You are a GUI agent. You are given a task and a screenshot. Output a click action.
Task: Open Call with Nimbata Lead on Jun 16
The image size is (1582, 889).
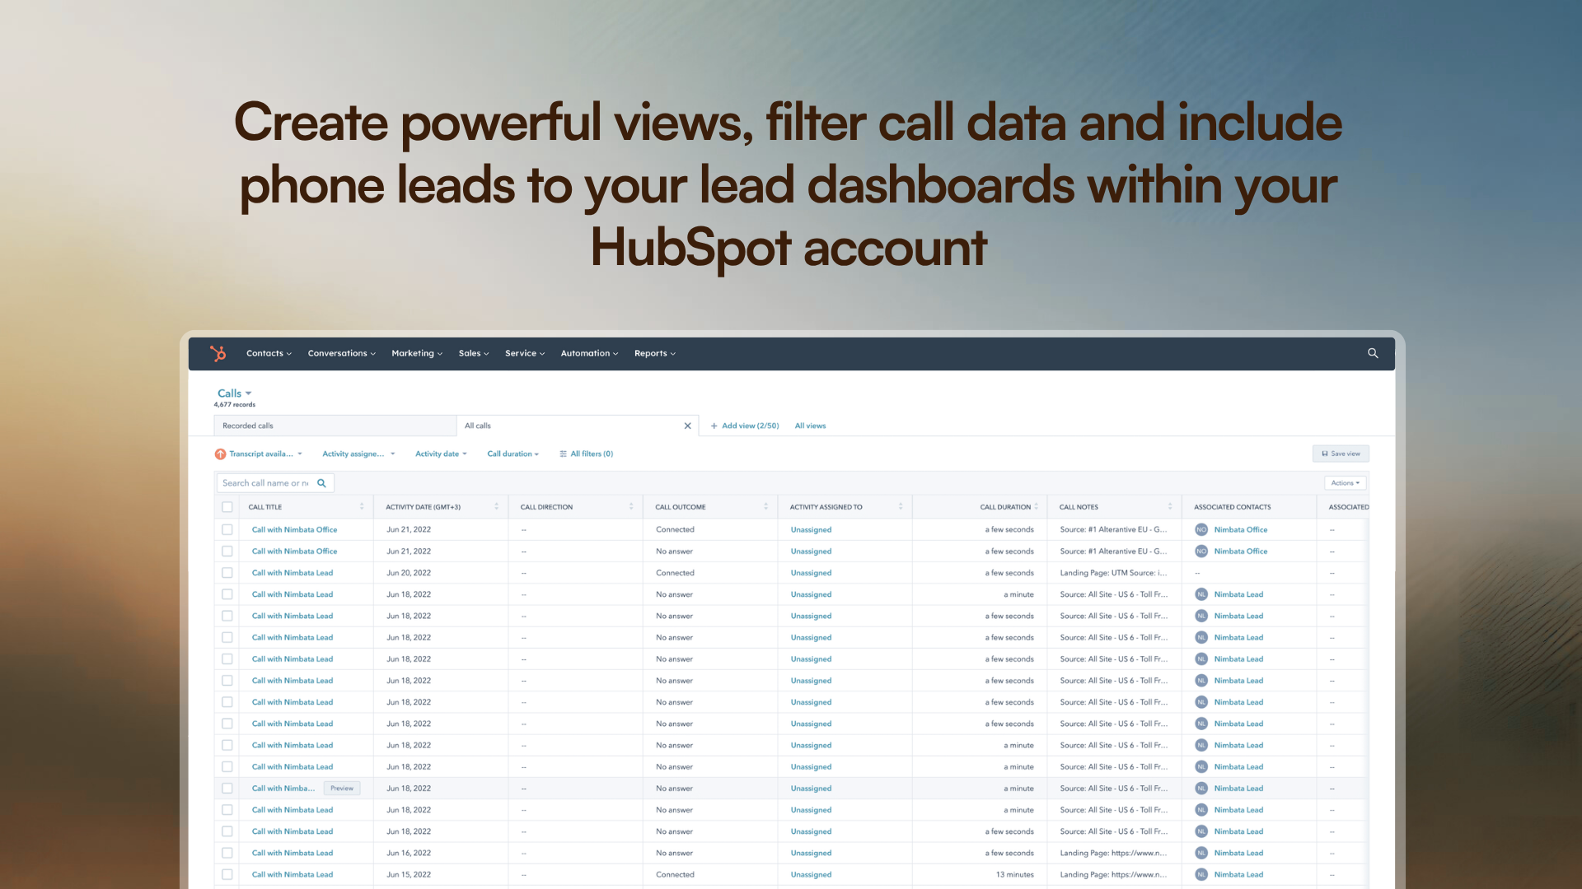coord(293,853)
